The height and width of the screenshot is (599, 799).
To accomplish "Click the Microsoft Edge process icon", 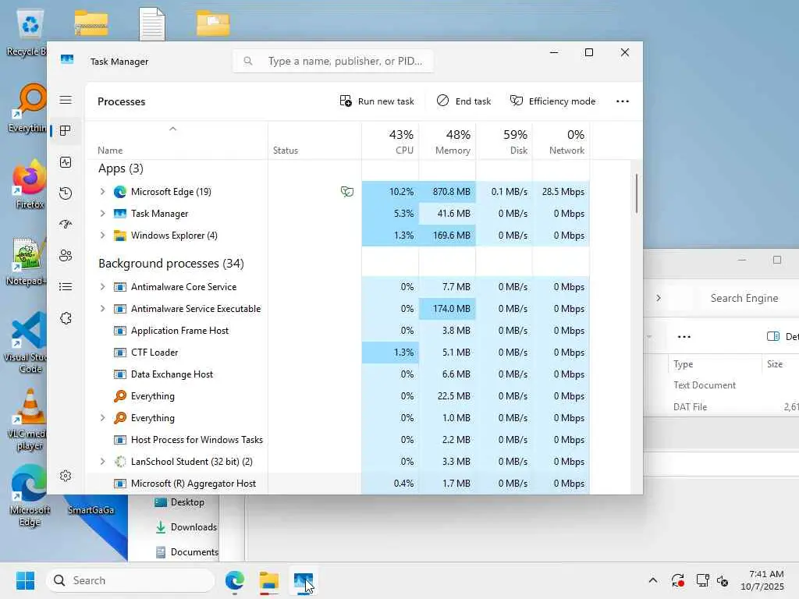I will point(119,192).
